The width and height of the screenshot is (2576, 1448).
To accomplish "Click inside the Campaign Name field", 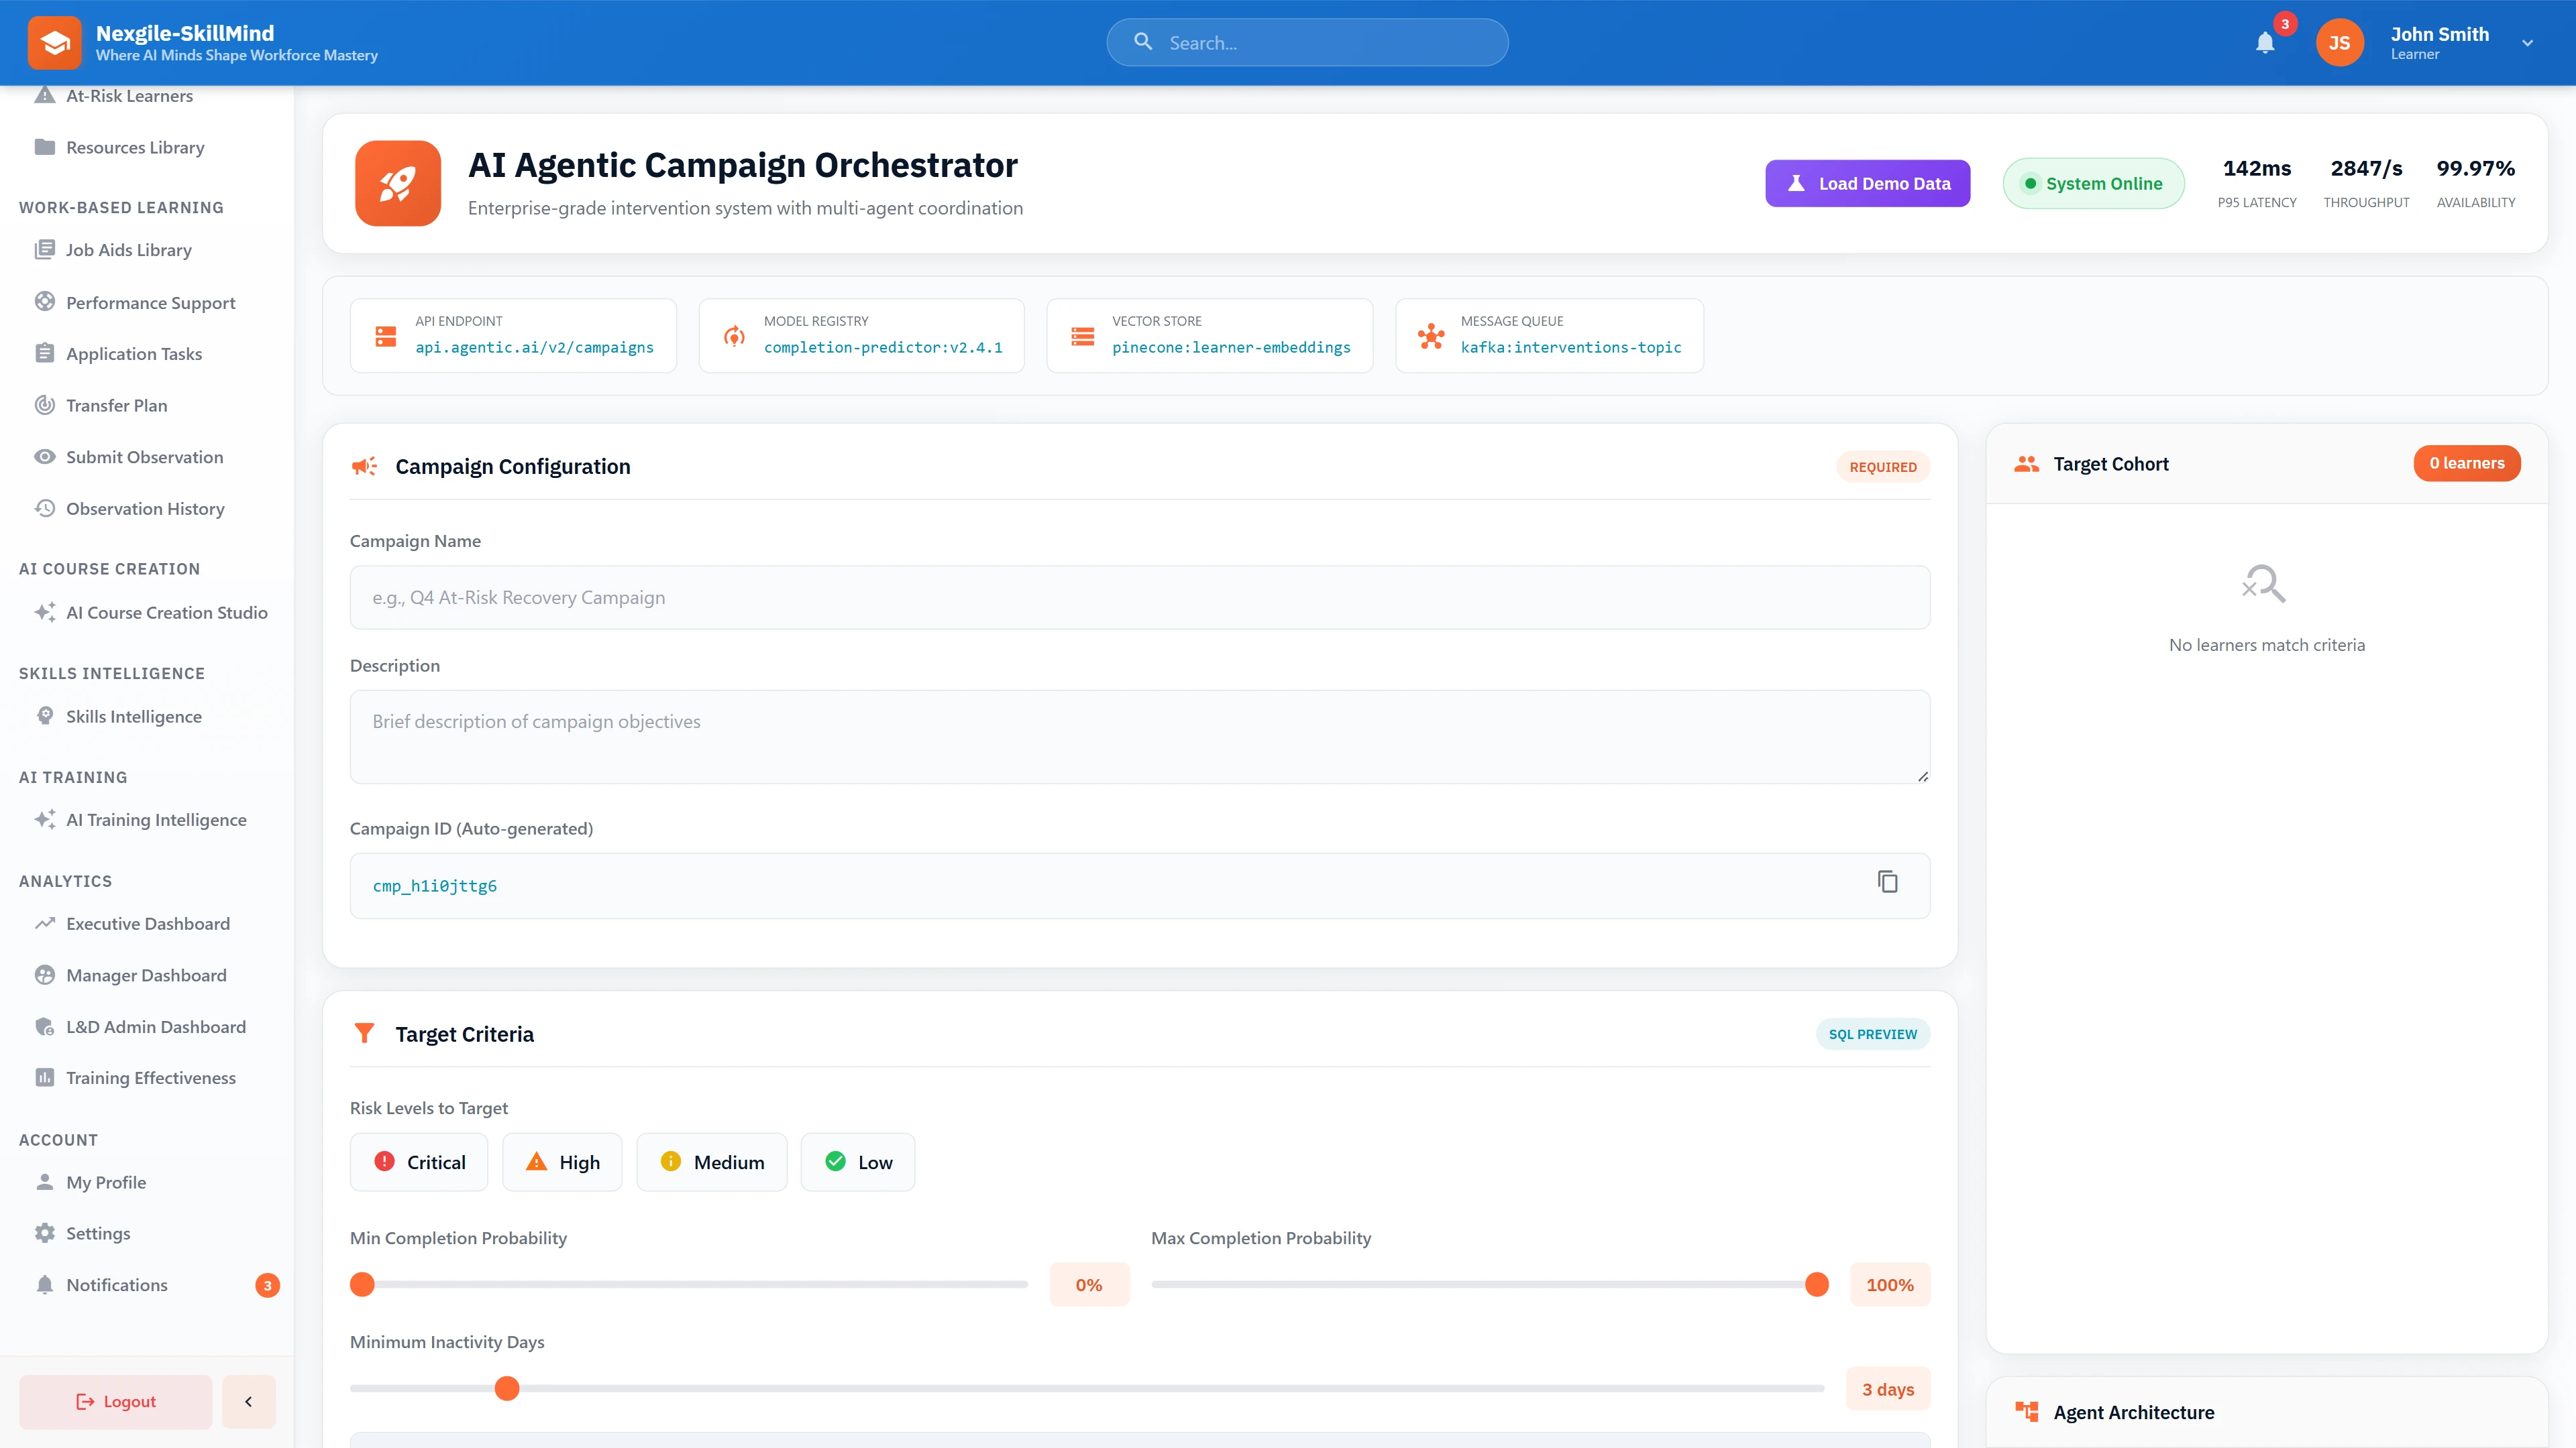I will 1139,597.
